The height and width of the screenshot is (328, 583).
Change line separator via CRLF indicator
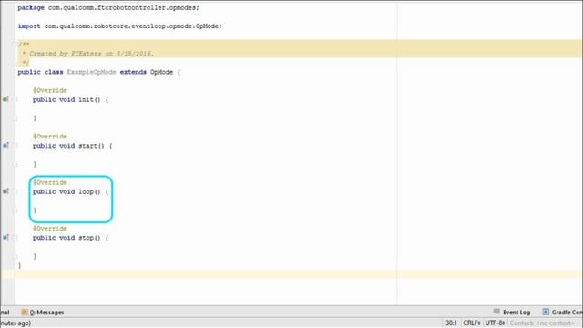click(472, 323)
